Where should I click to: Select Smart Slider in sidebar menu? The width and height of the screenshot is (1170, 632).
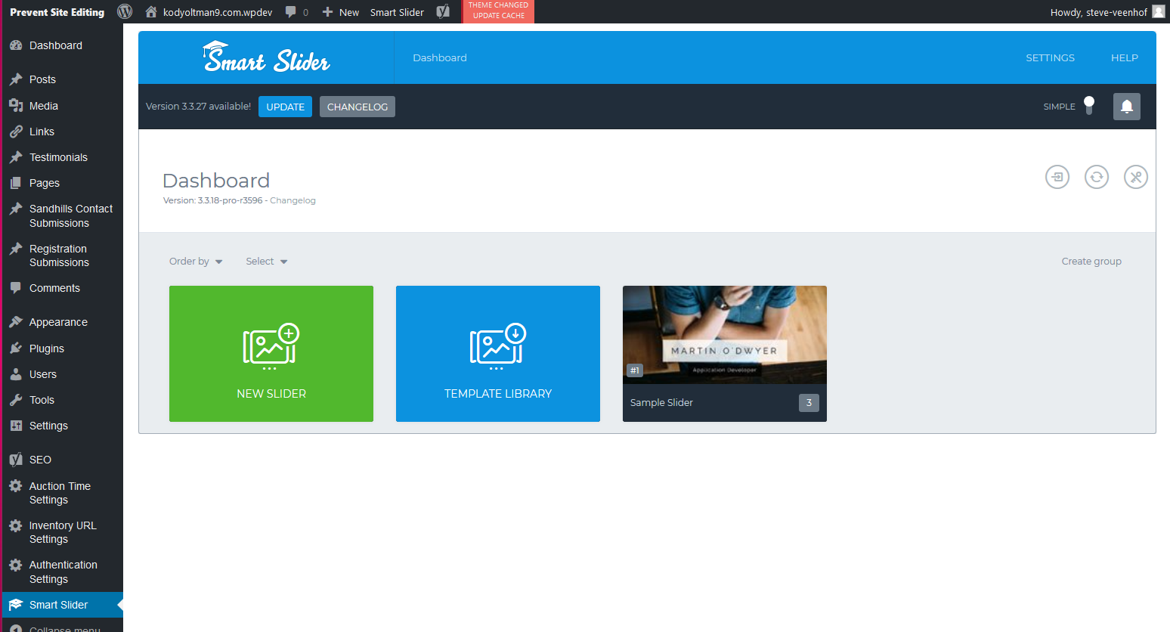(x=62, y=605)
